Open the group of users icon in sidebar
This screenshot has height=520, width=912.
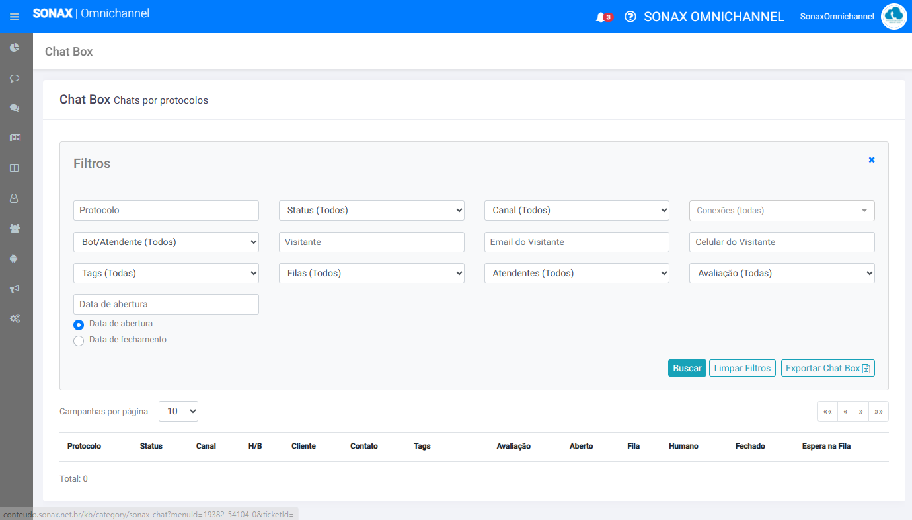(x=15, y=228)
